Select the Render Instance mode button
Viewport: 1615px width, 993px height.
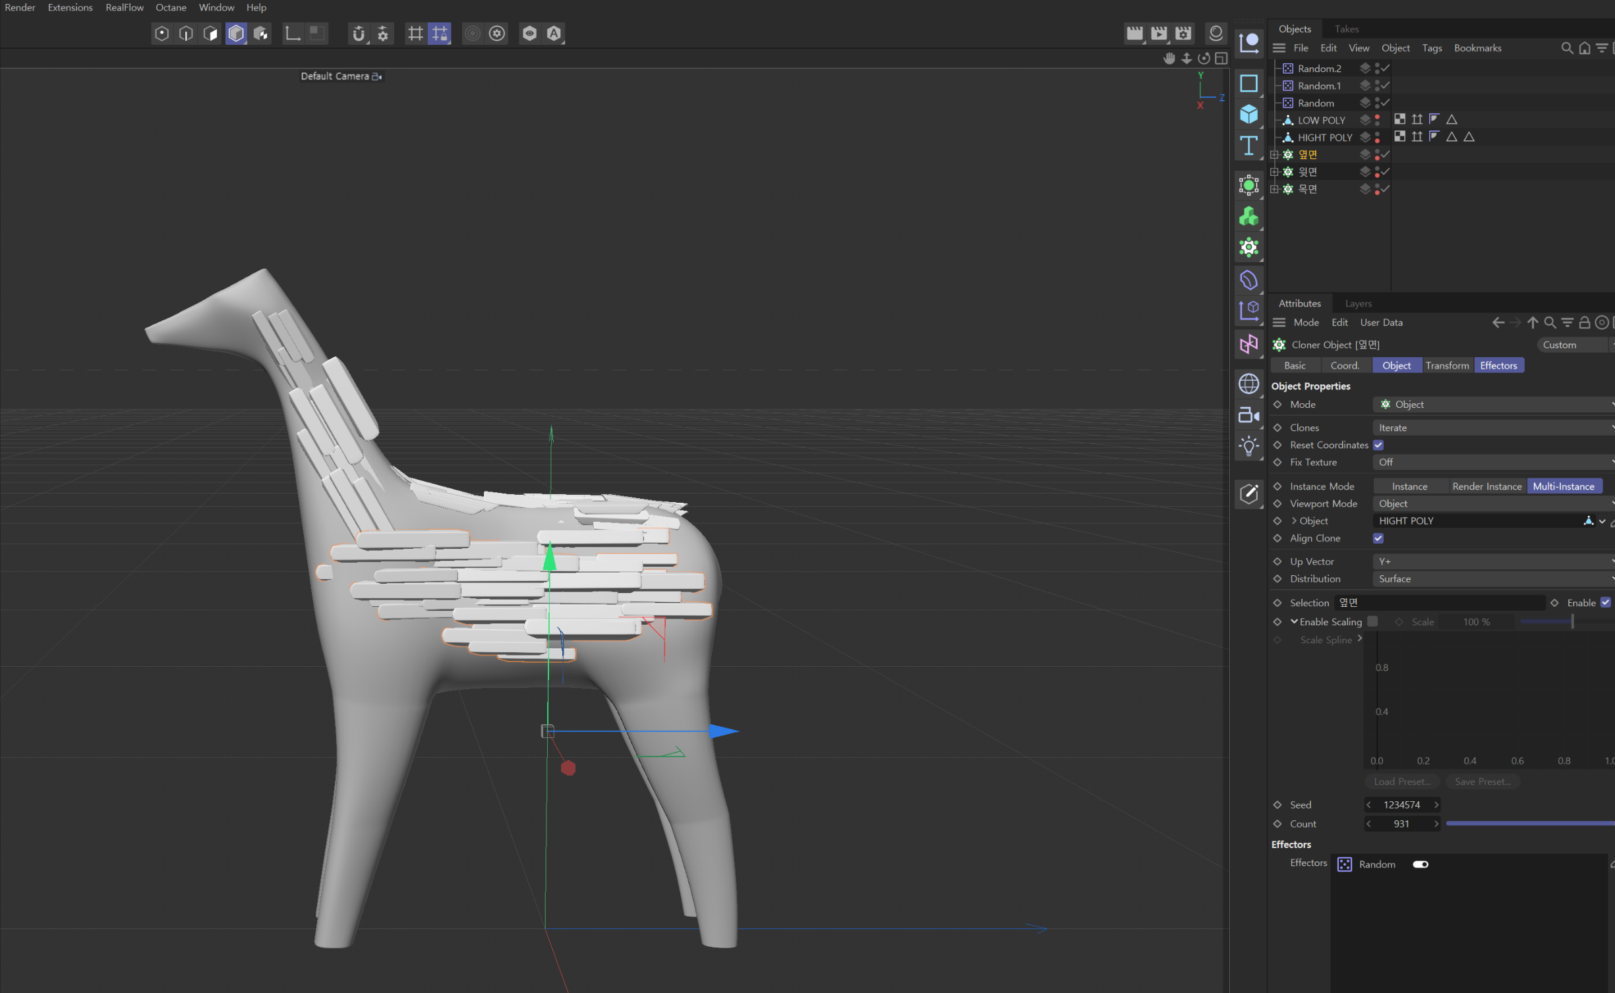point(1486,486)
